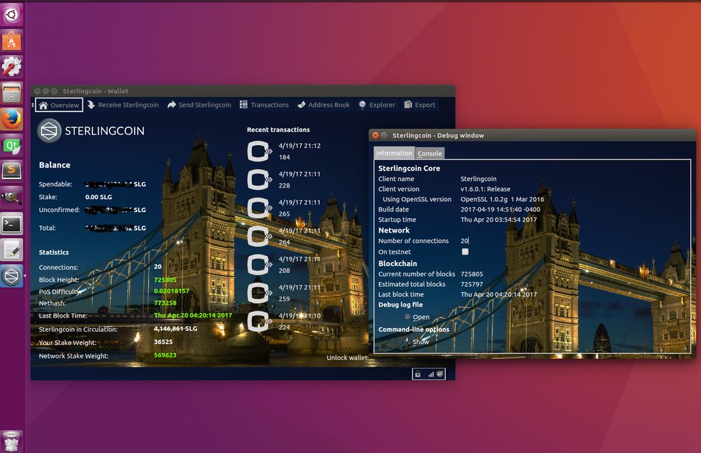Image resolution: width=701 pixels, height=453 pixels.
Task: Open the Ubuntu Dash search
Action: tap(12, 14)
